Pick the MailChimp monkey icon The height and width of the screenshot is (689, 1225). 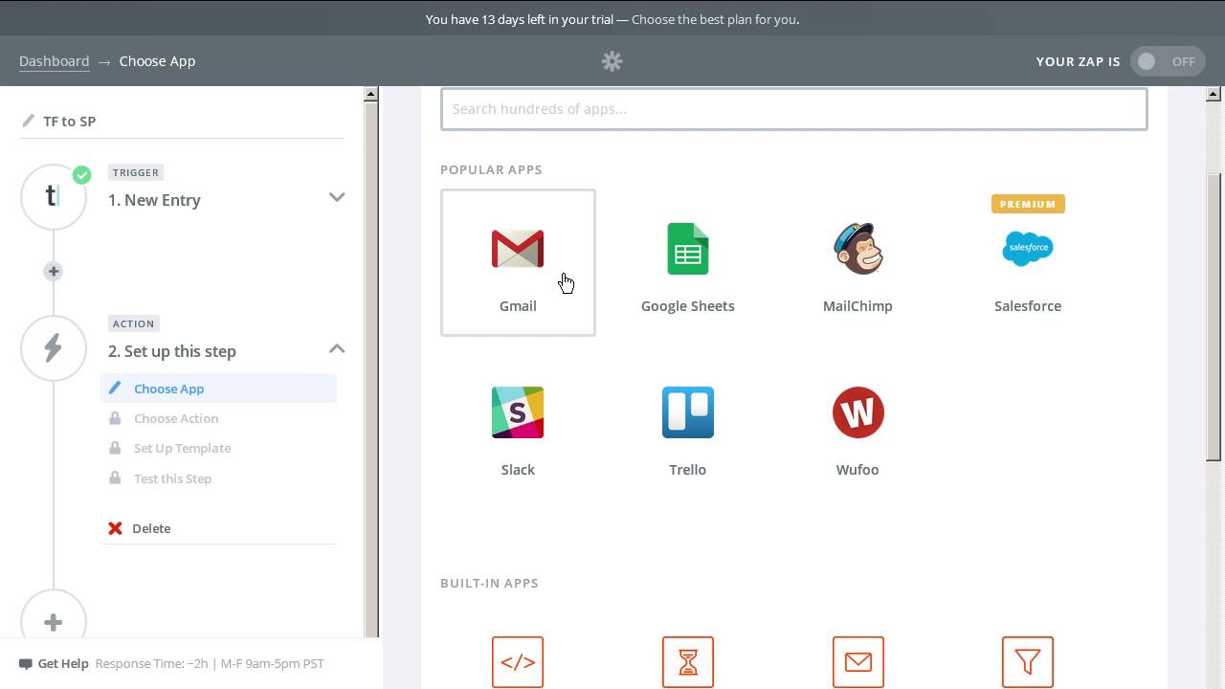[857, 249]
